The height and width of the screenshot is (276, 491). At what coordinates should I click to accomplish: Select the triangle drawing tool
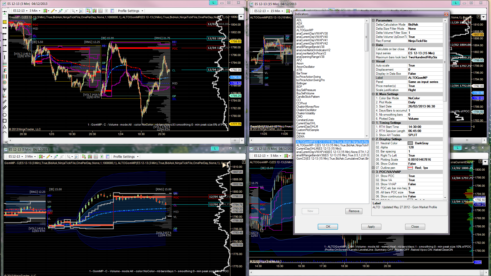click(5, 127)
